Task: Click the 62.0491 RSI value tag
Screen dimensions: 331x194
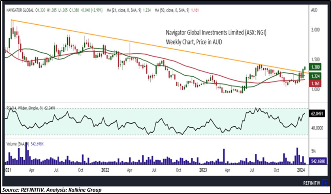Action: pyautogui.click(x=317, y=113)
